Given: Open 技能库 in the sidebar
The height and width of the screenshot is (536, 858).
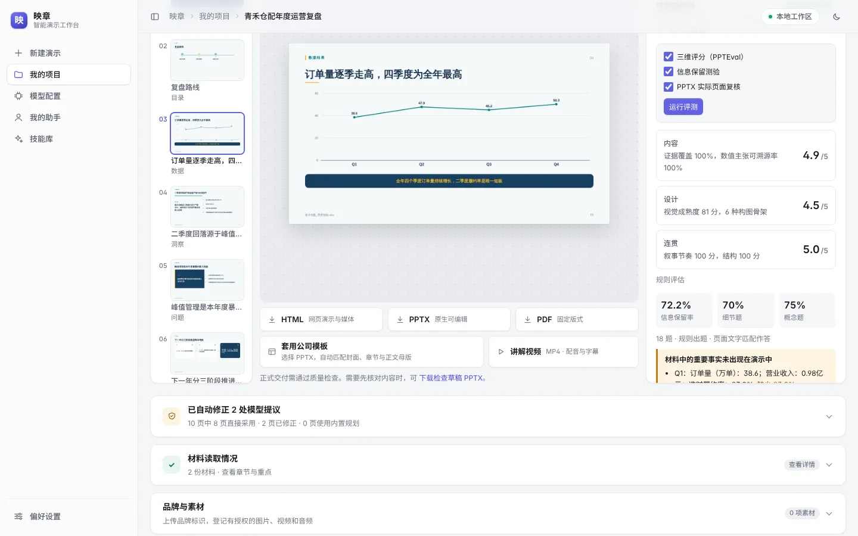Looking at the screenshot, I should point(69,139).
